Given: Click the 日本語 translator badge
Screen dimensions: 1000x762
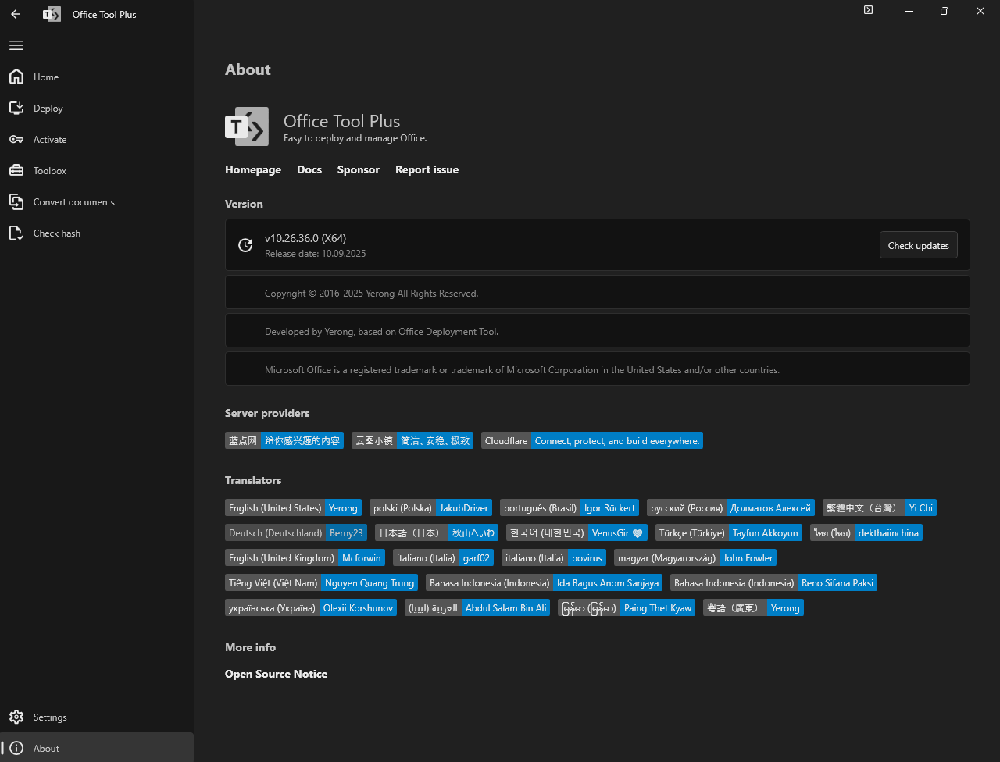Looking at the screenshot, I should coord(437,533).
